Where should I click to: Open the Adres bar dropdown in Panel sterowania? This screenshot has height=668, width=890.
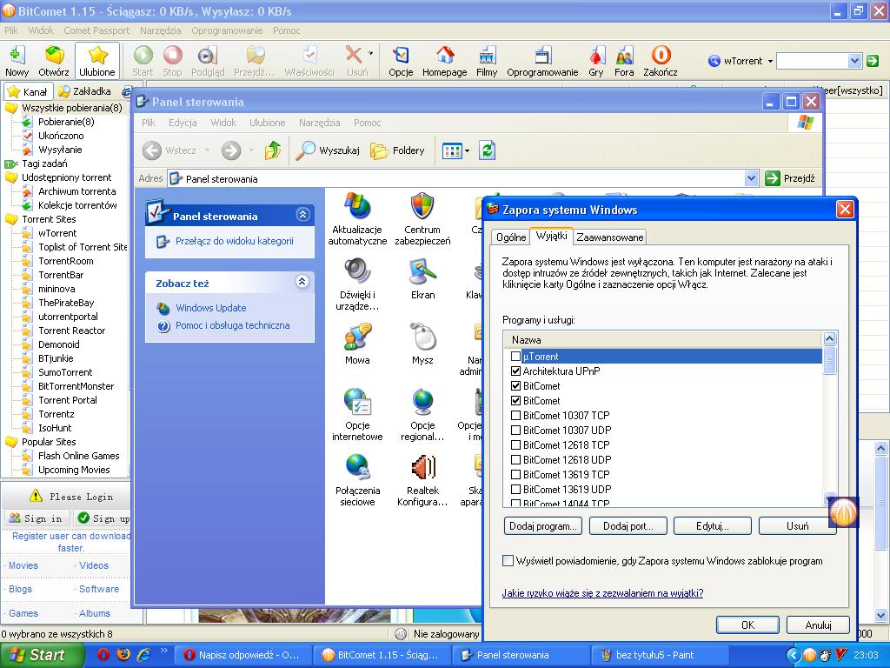(x=751, y=178)
